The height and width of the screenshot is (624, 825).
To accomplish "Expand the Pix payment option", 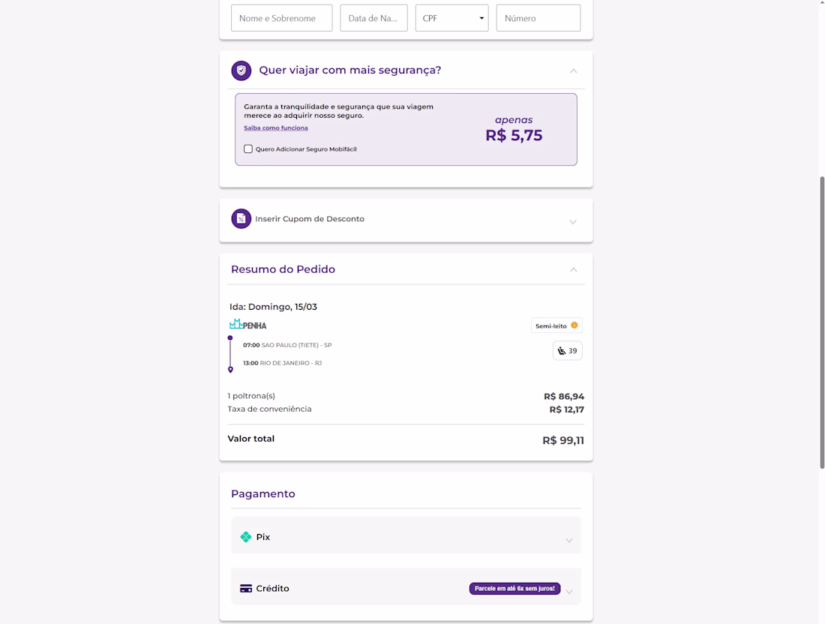I will (569, 540).
